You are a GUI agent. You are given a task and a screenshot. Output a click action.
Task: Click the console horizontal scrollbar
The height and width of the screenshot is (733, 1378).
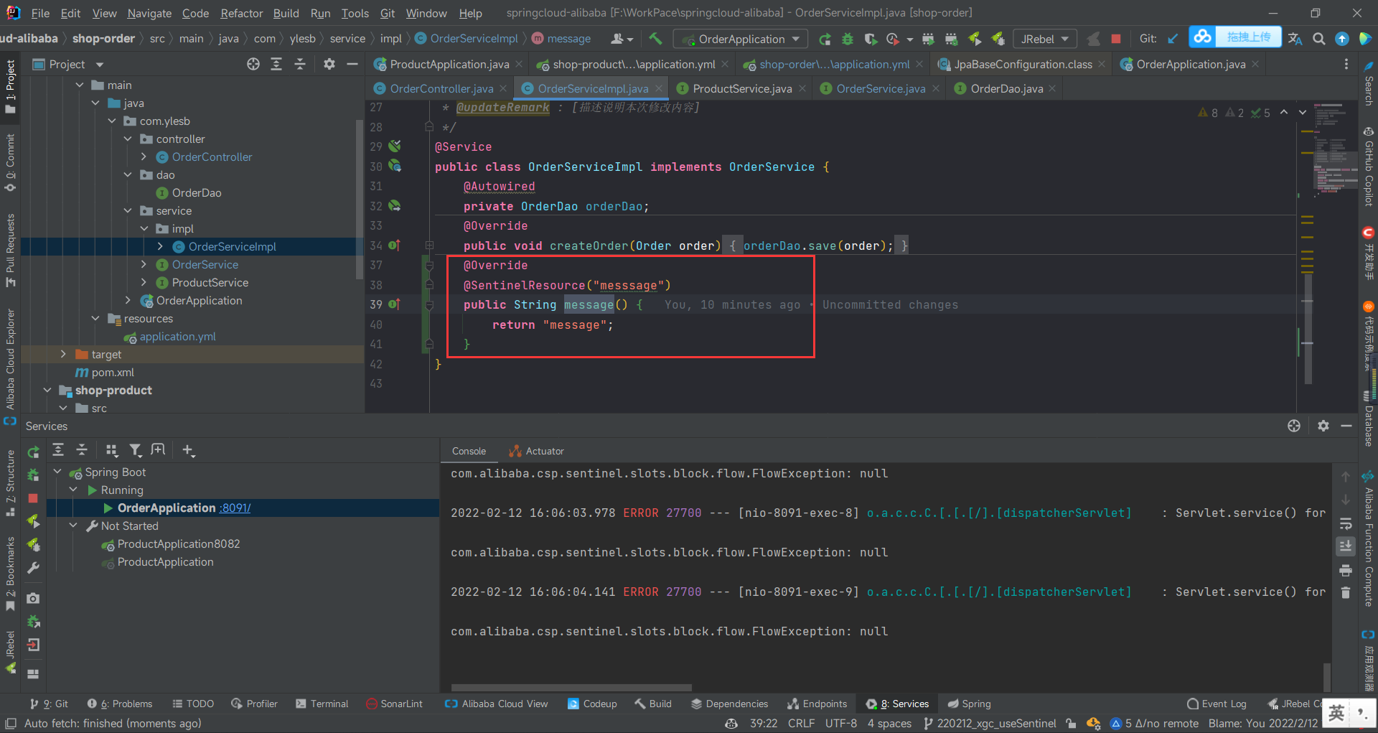point(571,687)
